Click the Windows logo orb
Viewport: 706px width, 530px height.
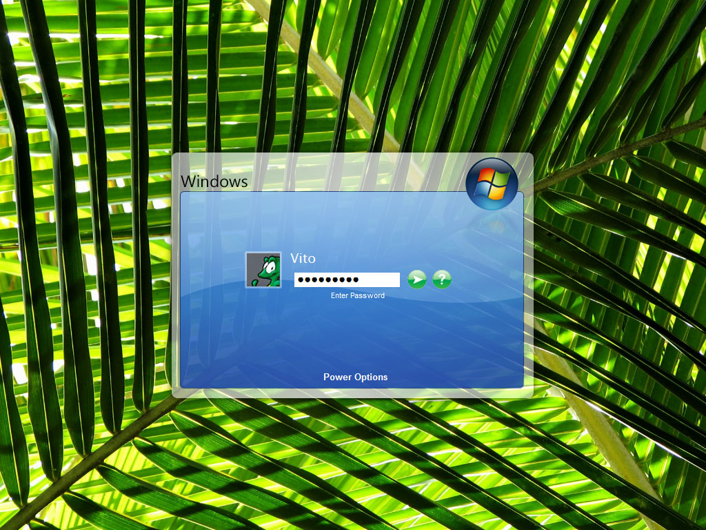tap(492, 184)
